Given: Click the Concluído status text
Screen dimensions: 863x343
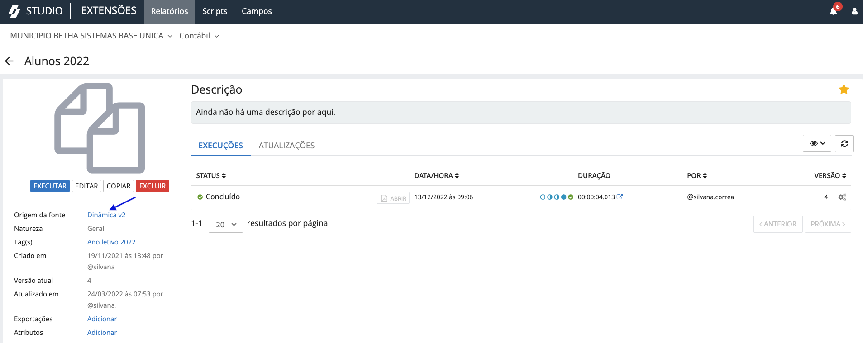Looking at the screenshot, I should (x=223, y=197).
